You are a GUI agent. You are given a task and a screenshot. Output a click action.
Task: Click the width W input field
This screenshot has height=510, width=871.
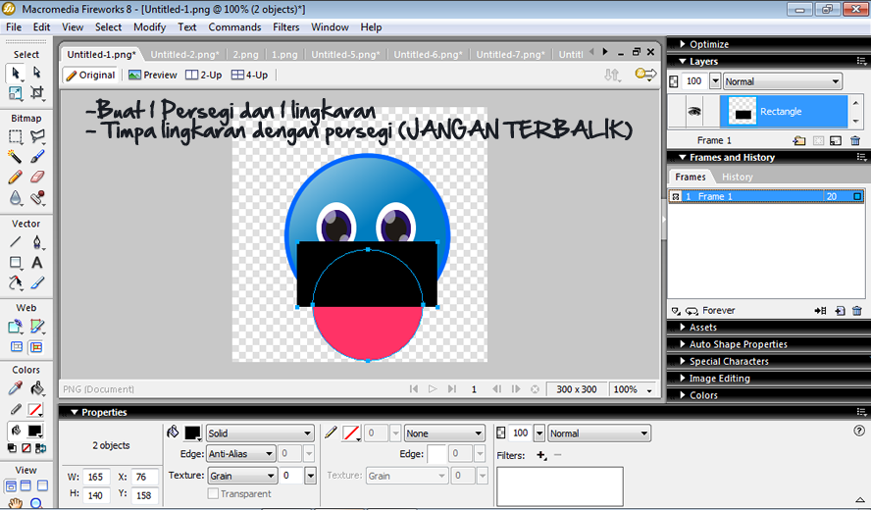(x=96, y=478)
